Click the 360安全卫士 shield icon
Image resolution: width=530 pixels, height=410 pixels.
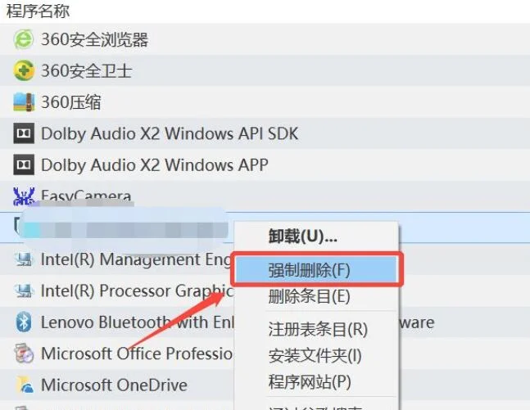(x=25, y=71)
